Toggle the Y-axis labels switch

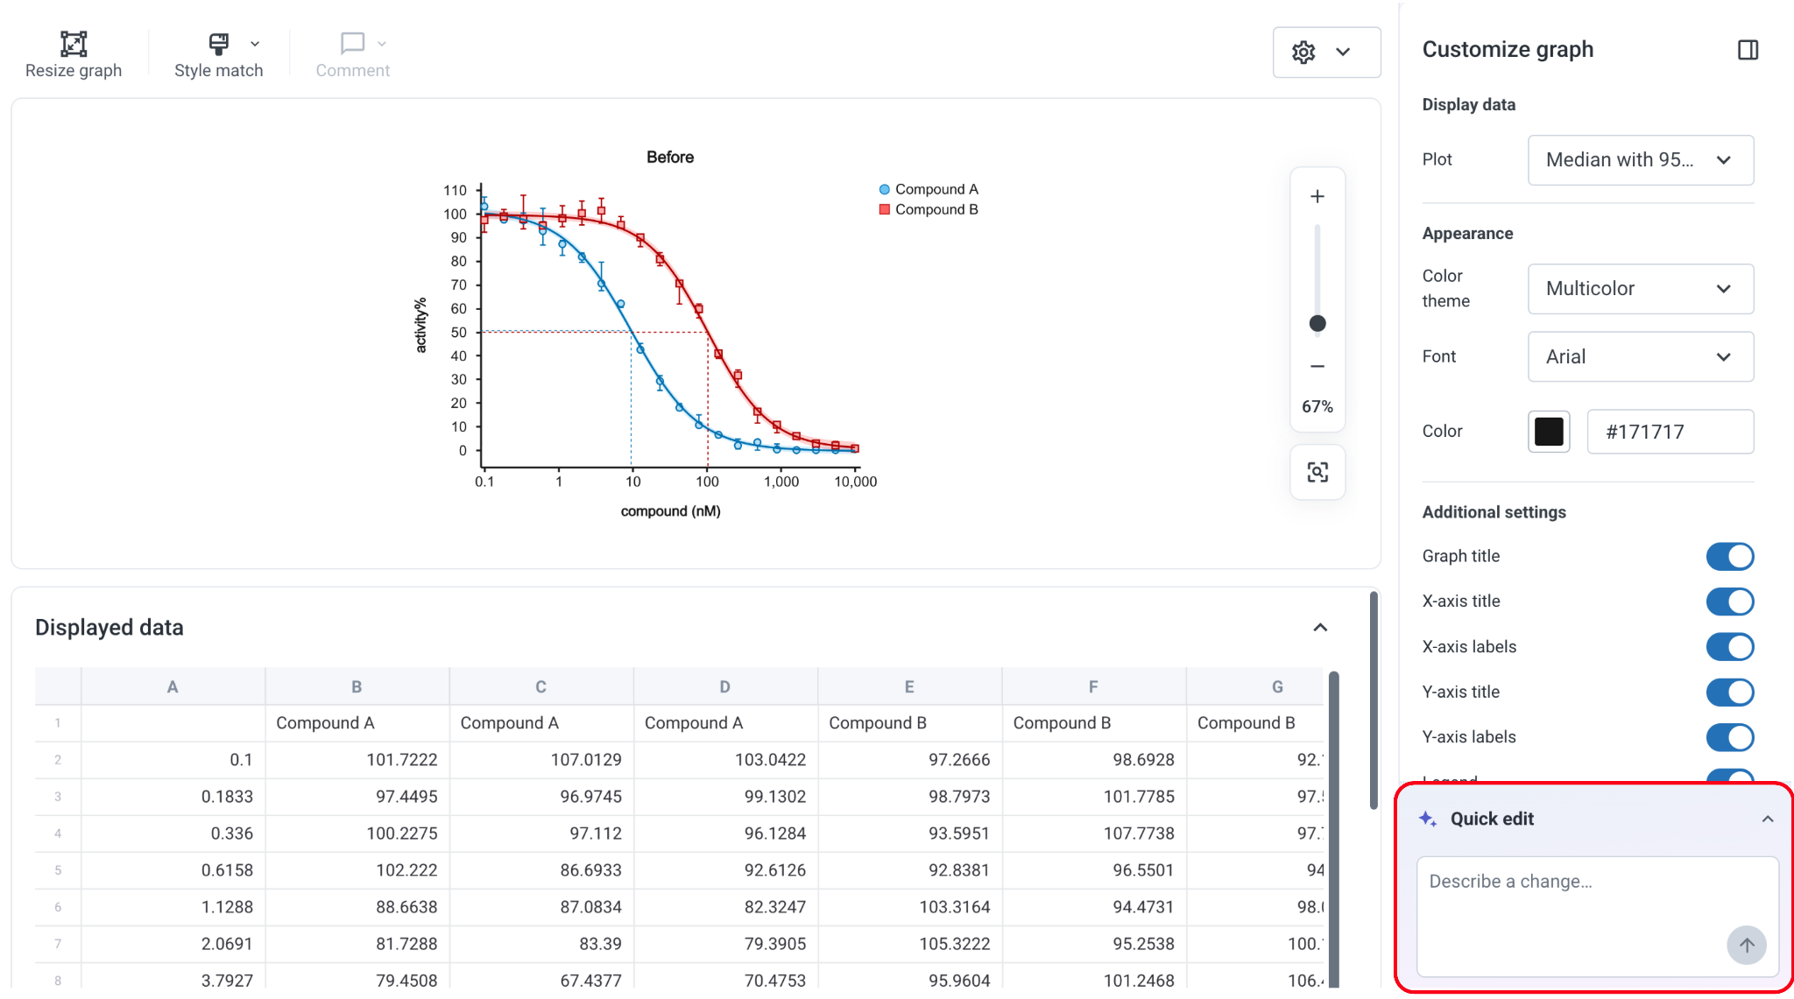[x=1730, y=737]
